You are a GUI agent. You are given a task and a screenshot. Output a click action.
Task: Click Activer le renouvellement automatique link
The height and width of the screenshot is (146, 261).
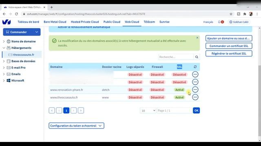pyautogui.click(x=84, y=27)
